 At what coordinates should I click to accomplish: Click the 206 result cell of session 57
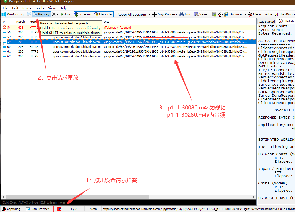pyautogui.click(x=21, y=37)
